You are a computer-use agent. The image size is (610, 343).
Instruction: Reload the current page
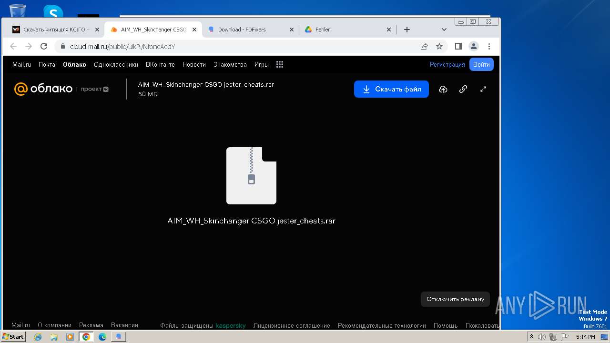44,46
